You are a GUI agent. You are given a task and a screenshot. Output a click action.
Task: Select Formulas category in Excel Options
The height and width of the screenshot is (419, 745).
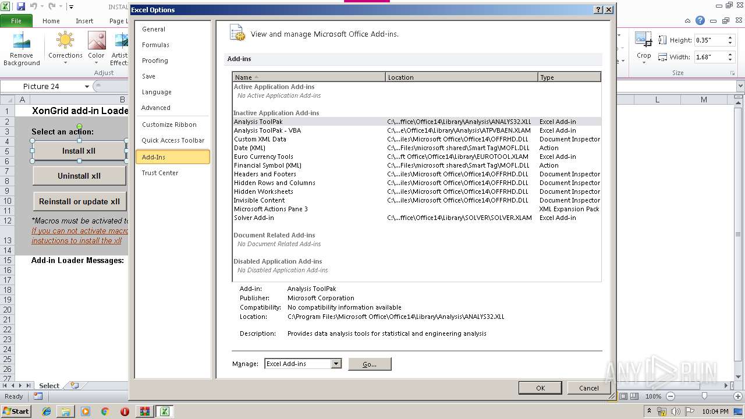tap(172, 45)
